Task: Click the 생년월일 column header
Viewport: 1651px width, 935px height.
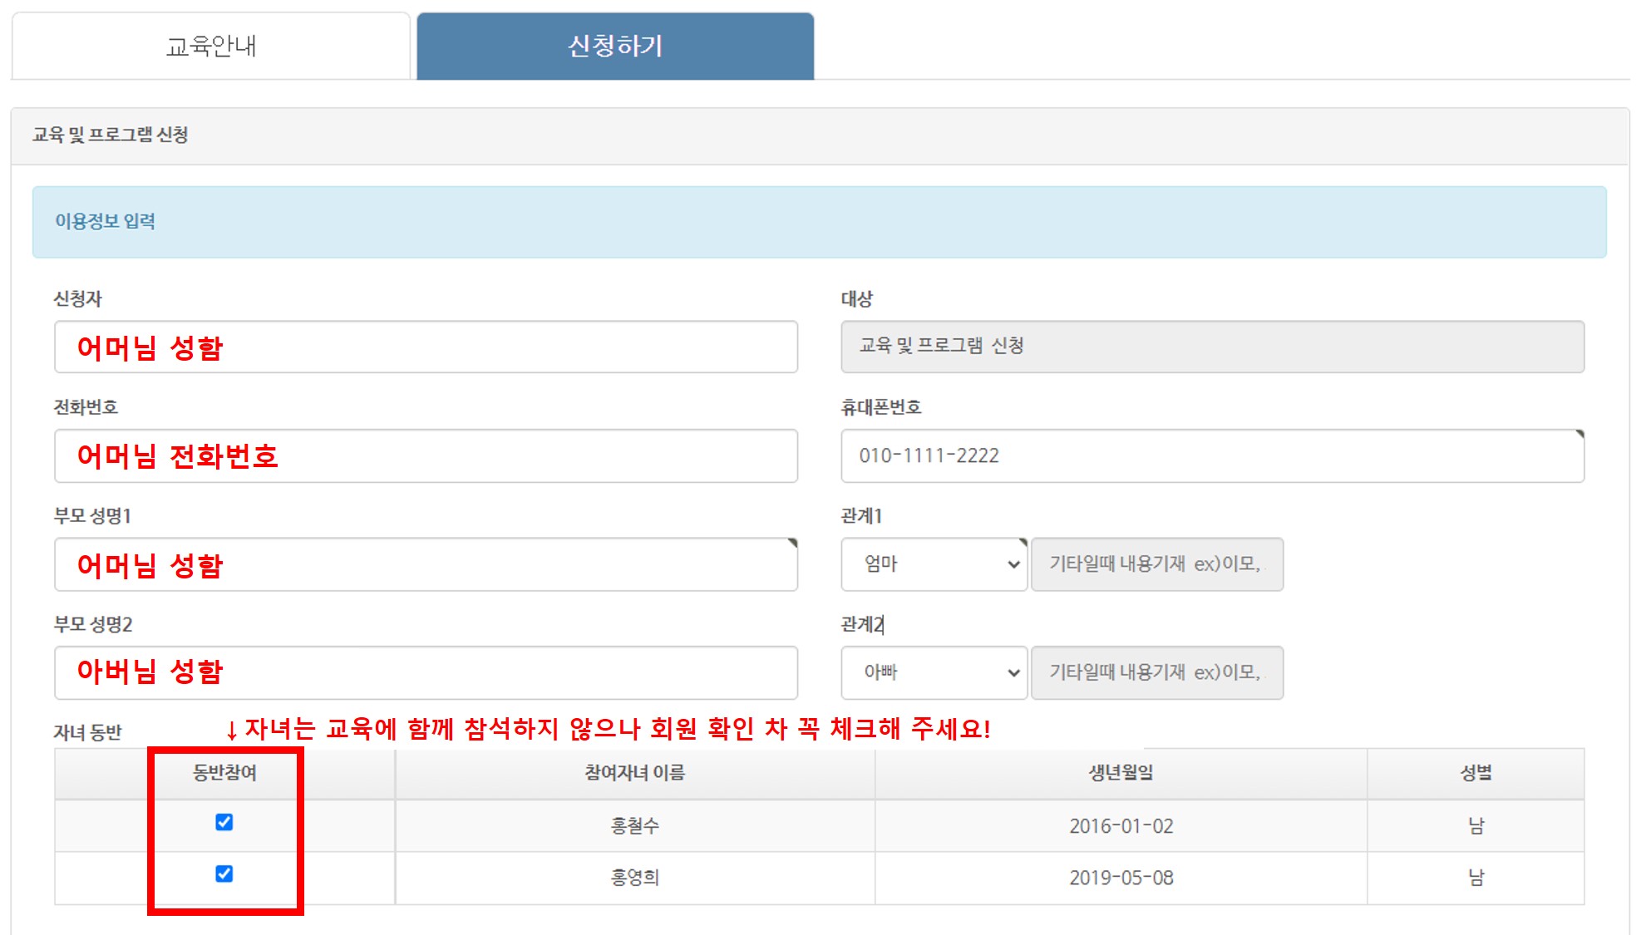Action: click(x=1121, y=773)
